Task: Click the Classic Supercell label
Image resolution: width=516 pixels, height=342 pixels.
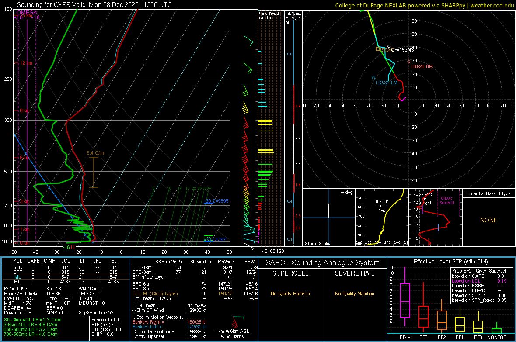Action: (446, 200)
